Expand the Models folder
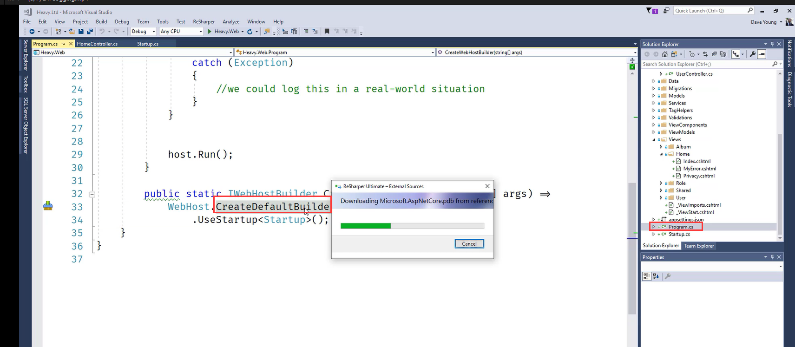This screenshot has width=795, height=347. (x=654, y=96)
